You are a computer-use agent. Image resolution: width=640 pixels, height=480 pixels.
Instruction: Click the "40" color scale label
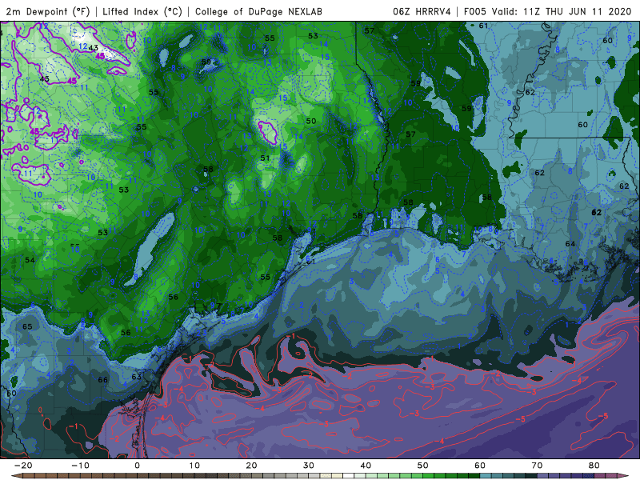(366, 466)
